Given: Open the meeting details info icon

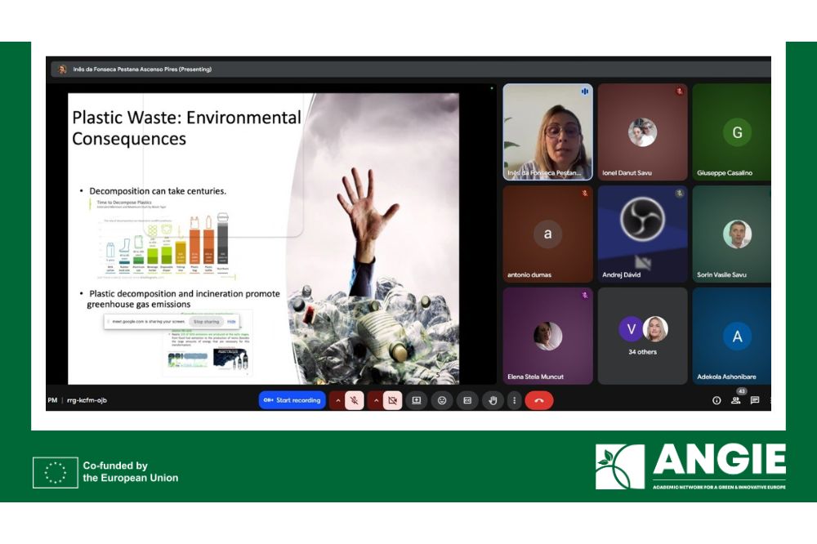Looking at the screenshot, I should point(717,400).
